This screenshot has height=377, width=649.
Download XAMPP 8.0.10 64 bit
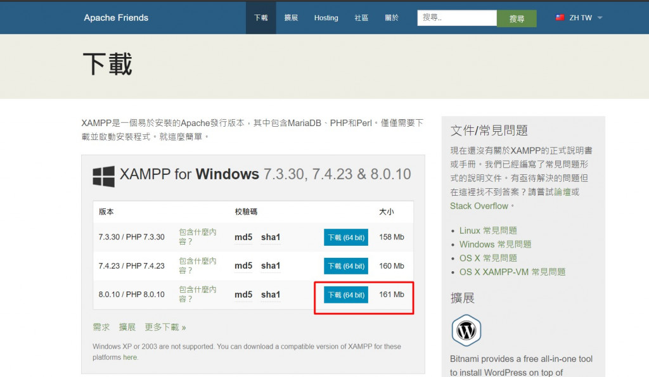(x=346, y=295)
